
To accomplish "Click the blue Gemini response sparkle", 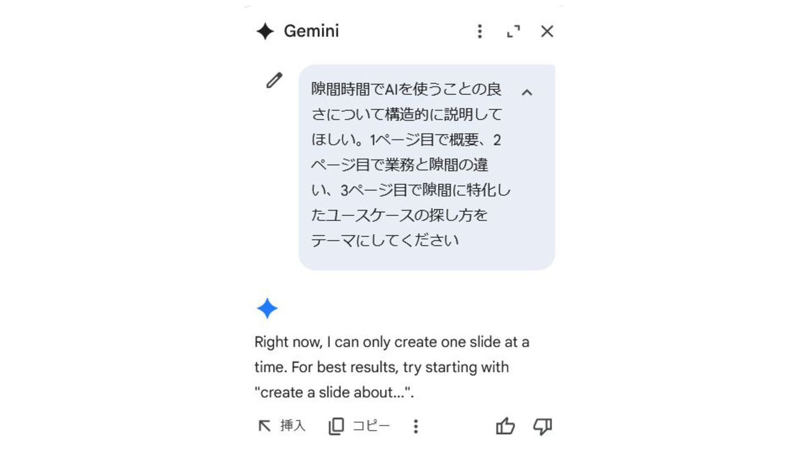I will click(267, 308).
